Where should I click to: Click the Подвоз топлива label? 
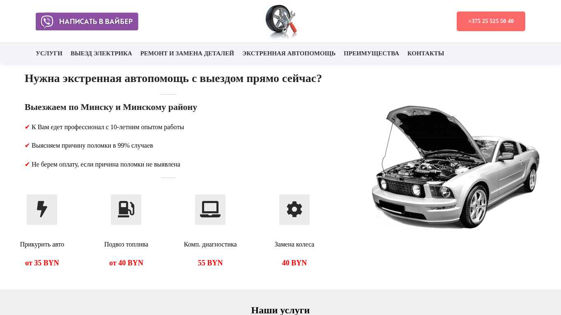click(x=126, y=244)
